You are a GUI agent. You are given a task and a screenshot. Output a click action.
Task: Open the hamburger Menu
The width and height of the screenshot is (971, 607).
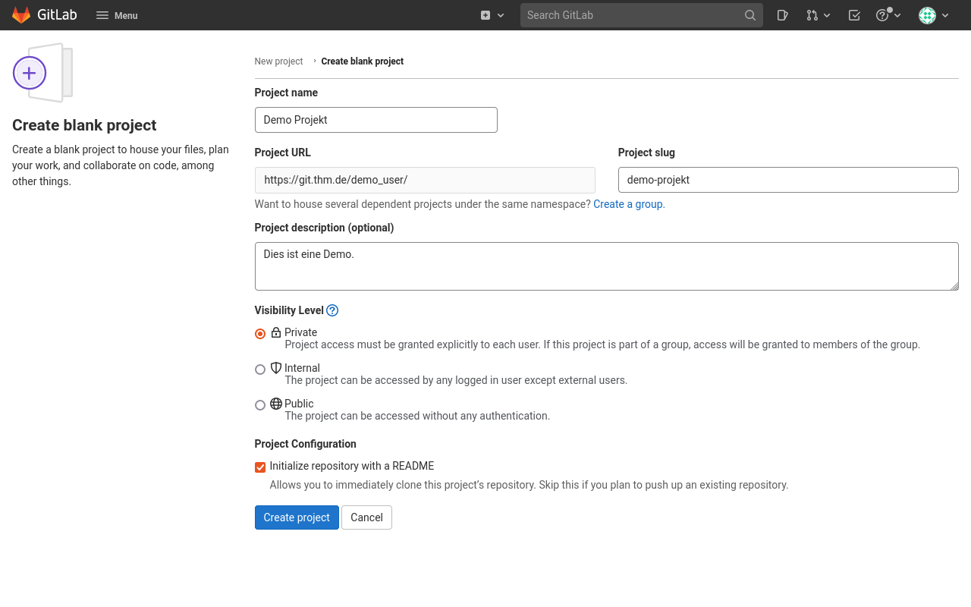[x=117, y=15]
